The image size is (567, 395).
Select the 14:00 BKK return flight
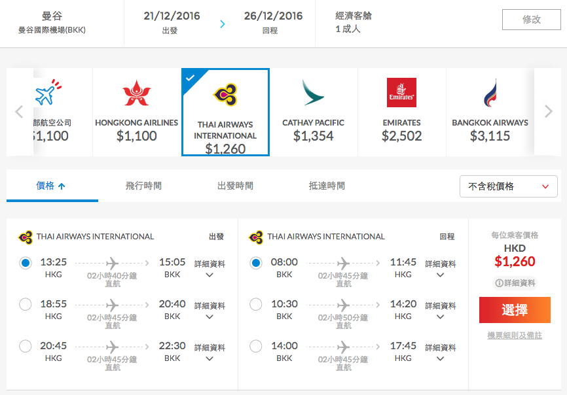pos(255,346)
